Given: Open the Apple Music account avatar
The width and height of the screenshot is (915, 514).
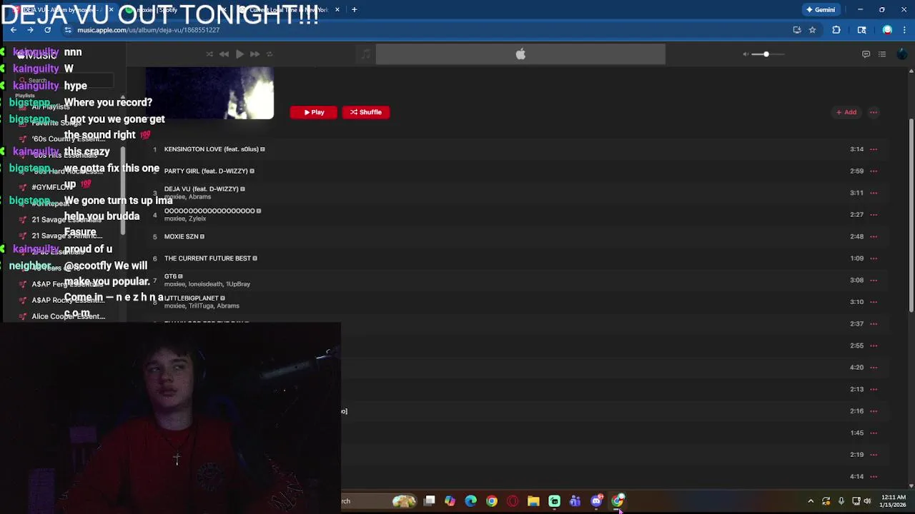Looking at the screenshot, I should [x=901, y=54].
